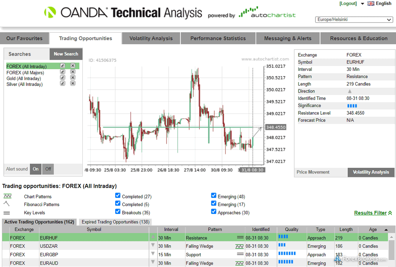Viewport: 396px width, 267px height.
Task: Open Trading Opportunities tab
Action: (x=85, y=38)
